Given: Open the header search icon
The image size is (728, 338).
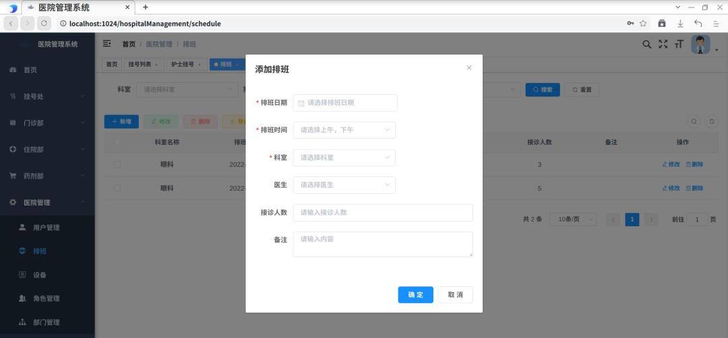Looking at the screenshot, I should (646, 44).
